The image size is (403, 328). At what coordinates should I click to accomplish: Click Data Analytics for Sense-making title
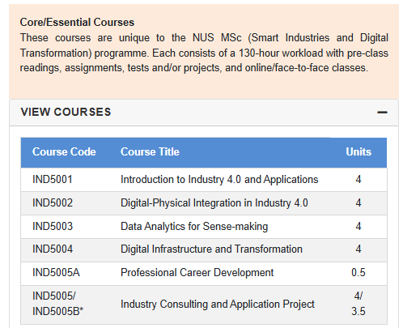(194, 227)
